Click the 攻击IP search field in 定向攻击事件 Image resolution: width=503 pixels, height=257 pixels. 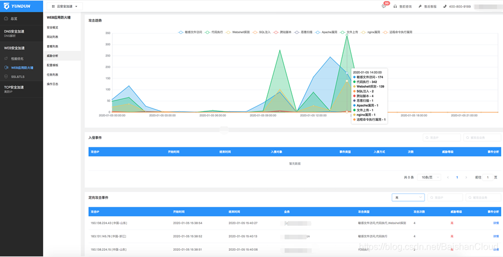click(445, 197)
